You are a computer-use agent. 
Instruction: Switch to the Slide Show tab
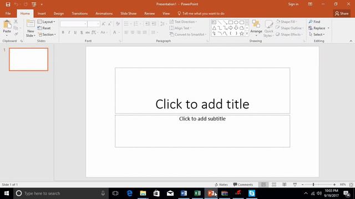[128, 13]
